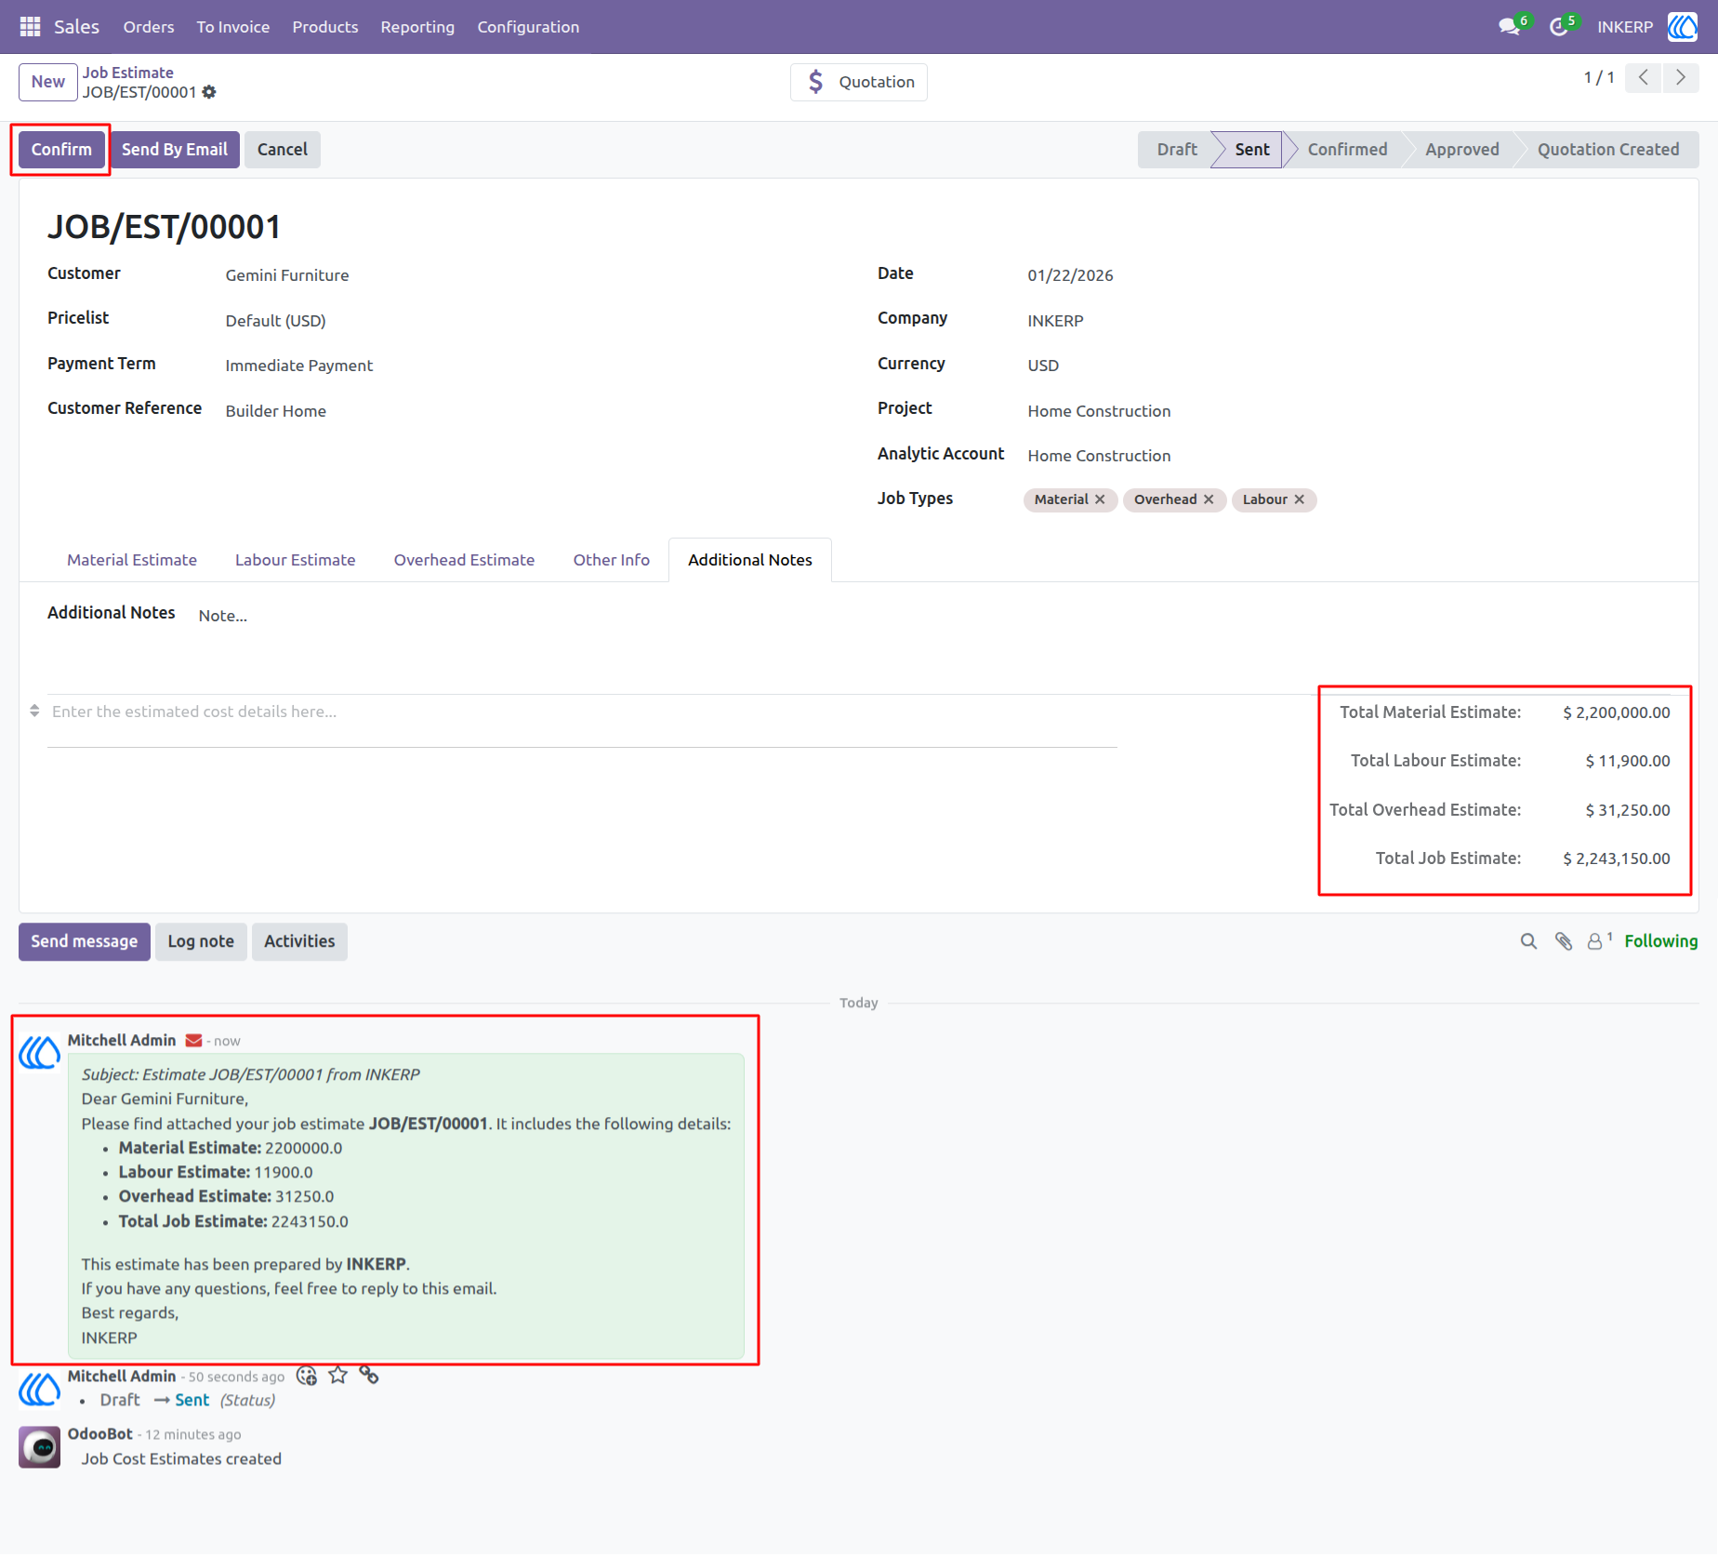Go to previous record arrow
The height and width of the screenshot is (1557, 1718).
click(x=1644, y=78)
